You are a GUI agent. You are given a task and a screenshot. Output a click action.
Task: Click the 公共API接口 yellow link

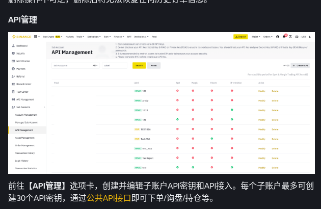[x=109, y=198]
